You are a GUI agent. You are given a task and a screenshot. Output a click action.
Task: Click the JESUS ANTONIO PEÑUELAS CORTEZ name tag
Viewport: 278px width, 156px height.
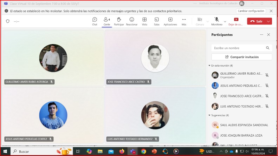pos(29,139)
